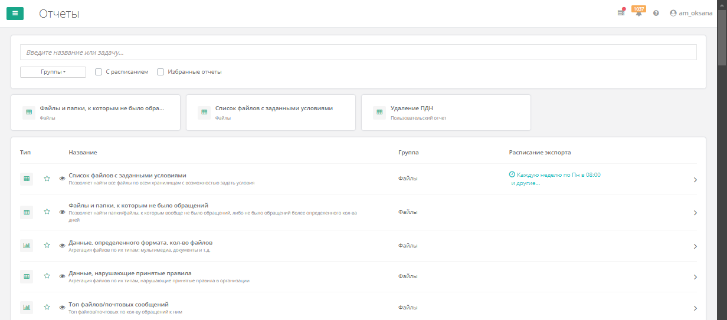Viewport: 727px width, 320px height.
Task: Click the 'Название' column header
Action: tap(83, 153)
